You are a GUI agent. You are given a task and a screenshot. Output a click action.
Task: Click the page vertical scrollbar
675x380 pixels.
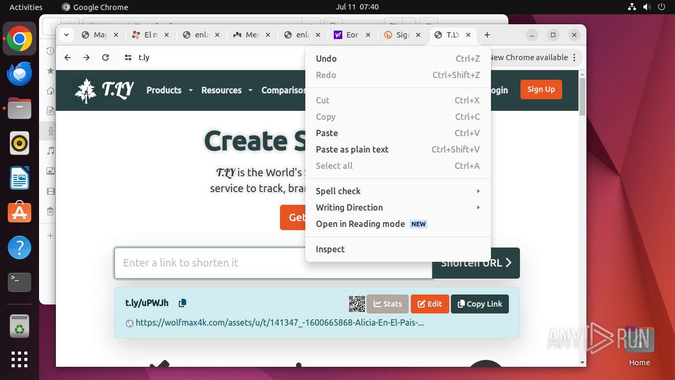click(x=582, y=97)
